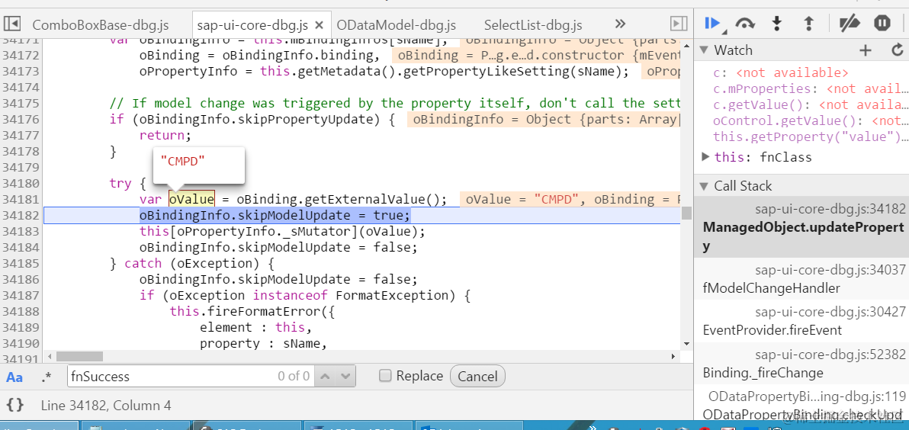Viewport: 909px width, 430px height.
Task: Select c.getValue() watch expression
Action: [x=811, y=105]
